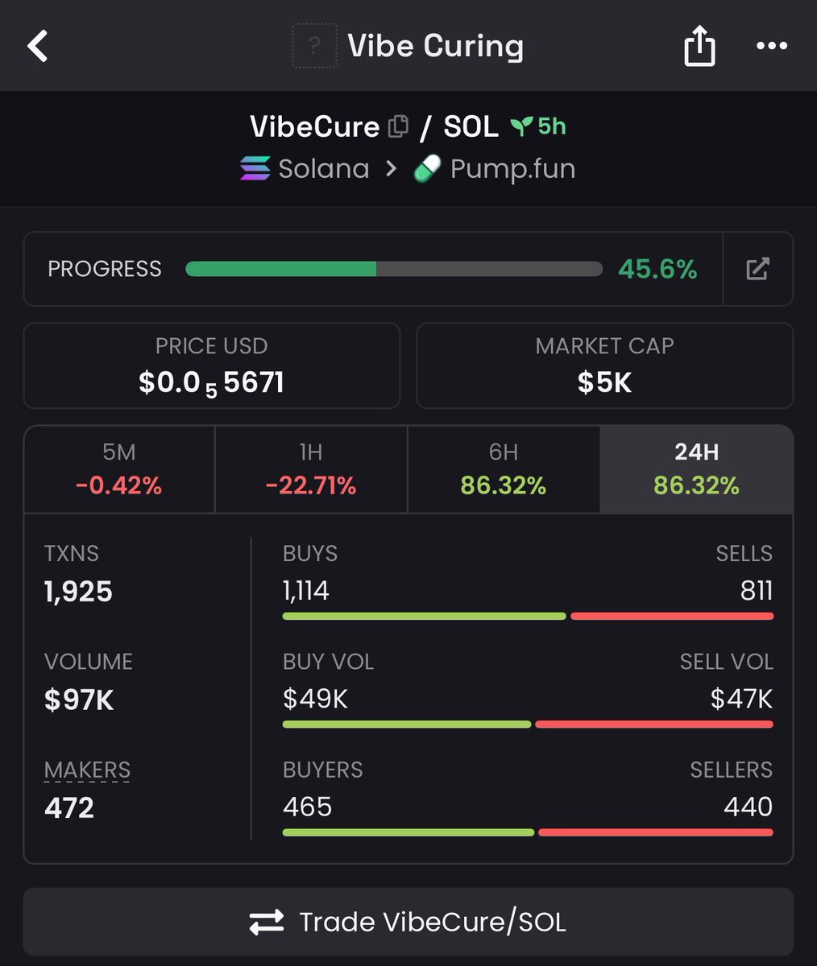Tap the PRICE USD box
Image resolution: width=817 pixels, height=966 pixels.
(212, 365)
